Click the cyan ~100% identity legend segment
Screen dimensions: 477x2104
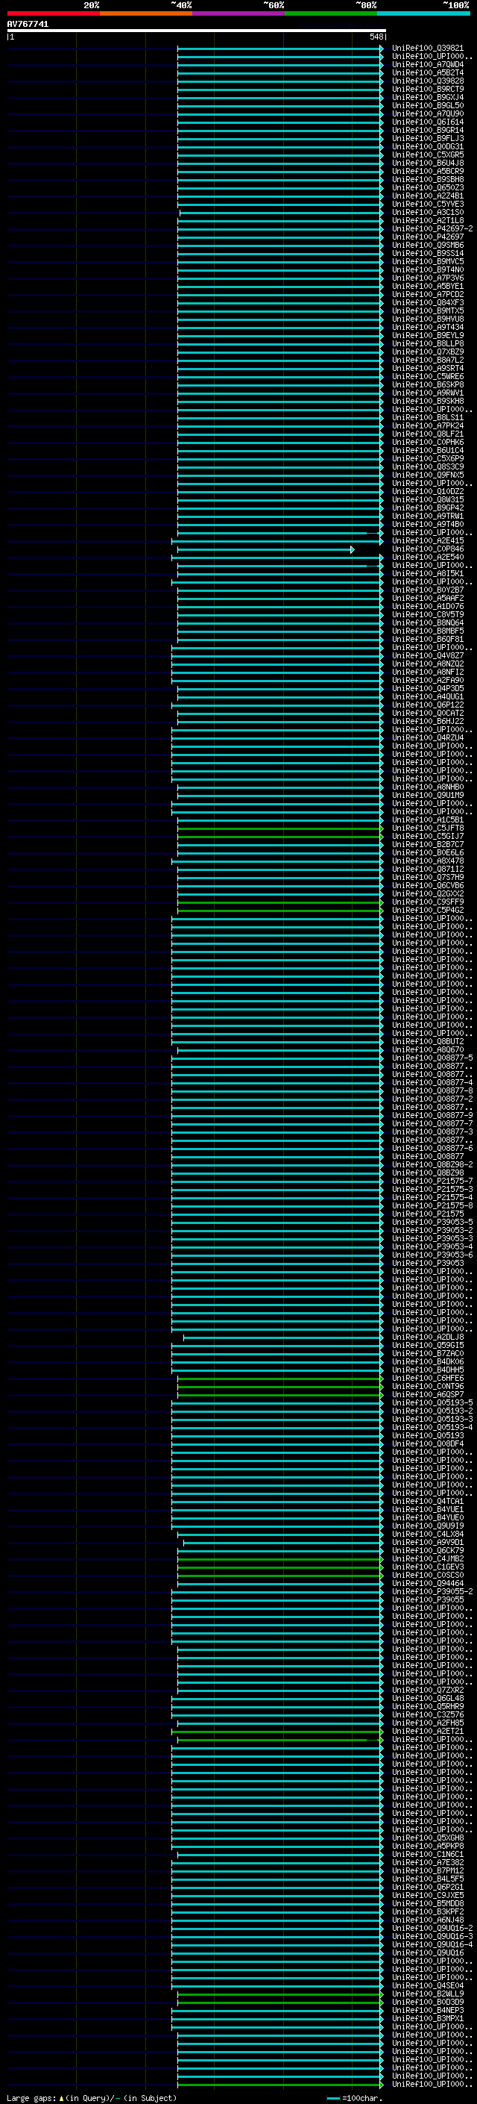(x=423, y=13)
